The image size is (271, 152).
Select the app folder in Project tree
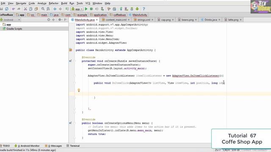click(8, 24)
